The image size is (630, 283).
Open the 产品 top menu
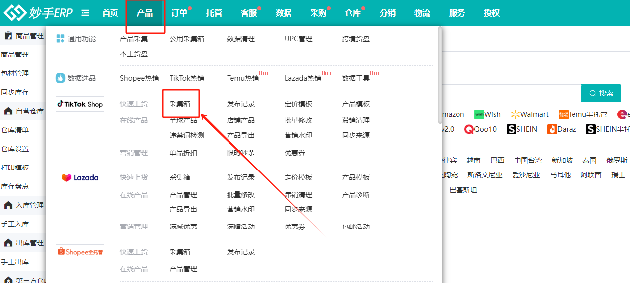(145, 13)
